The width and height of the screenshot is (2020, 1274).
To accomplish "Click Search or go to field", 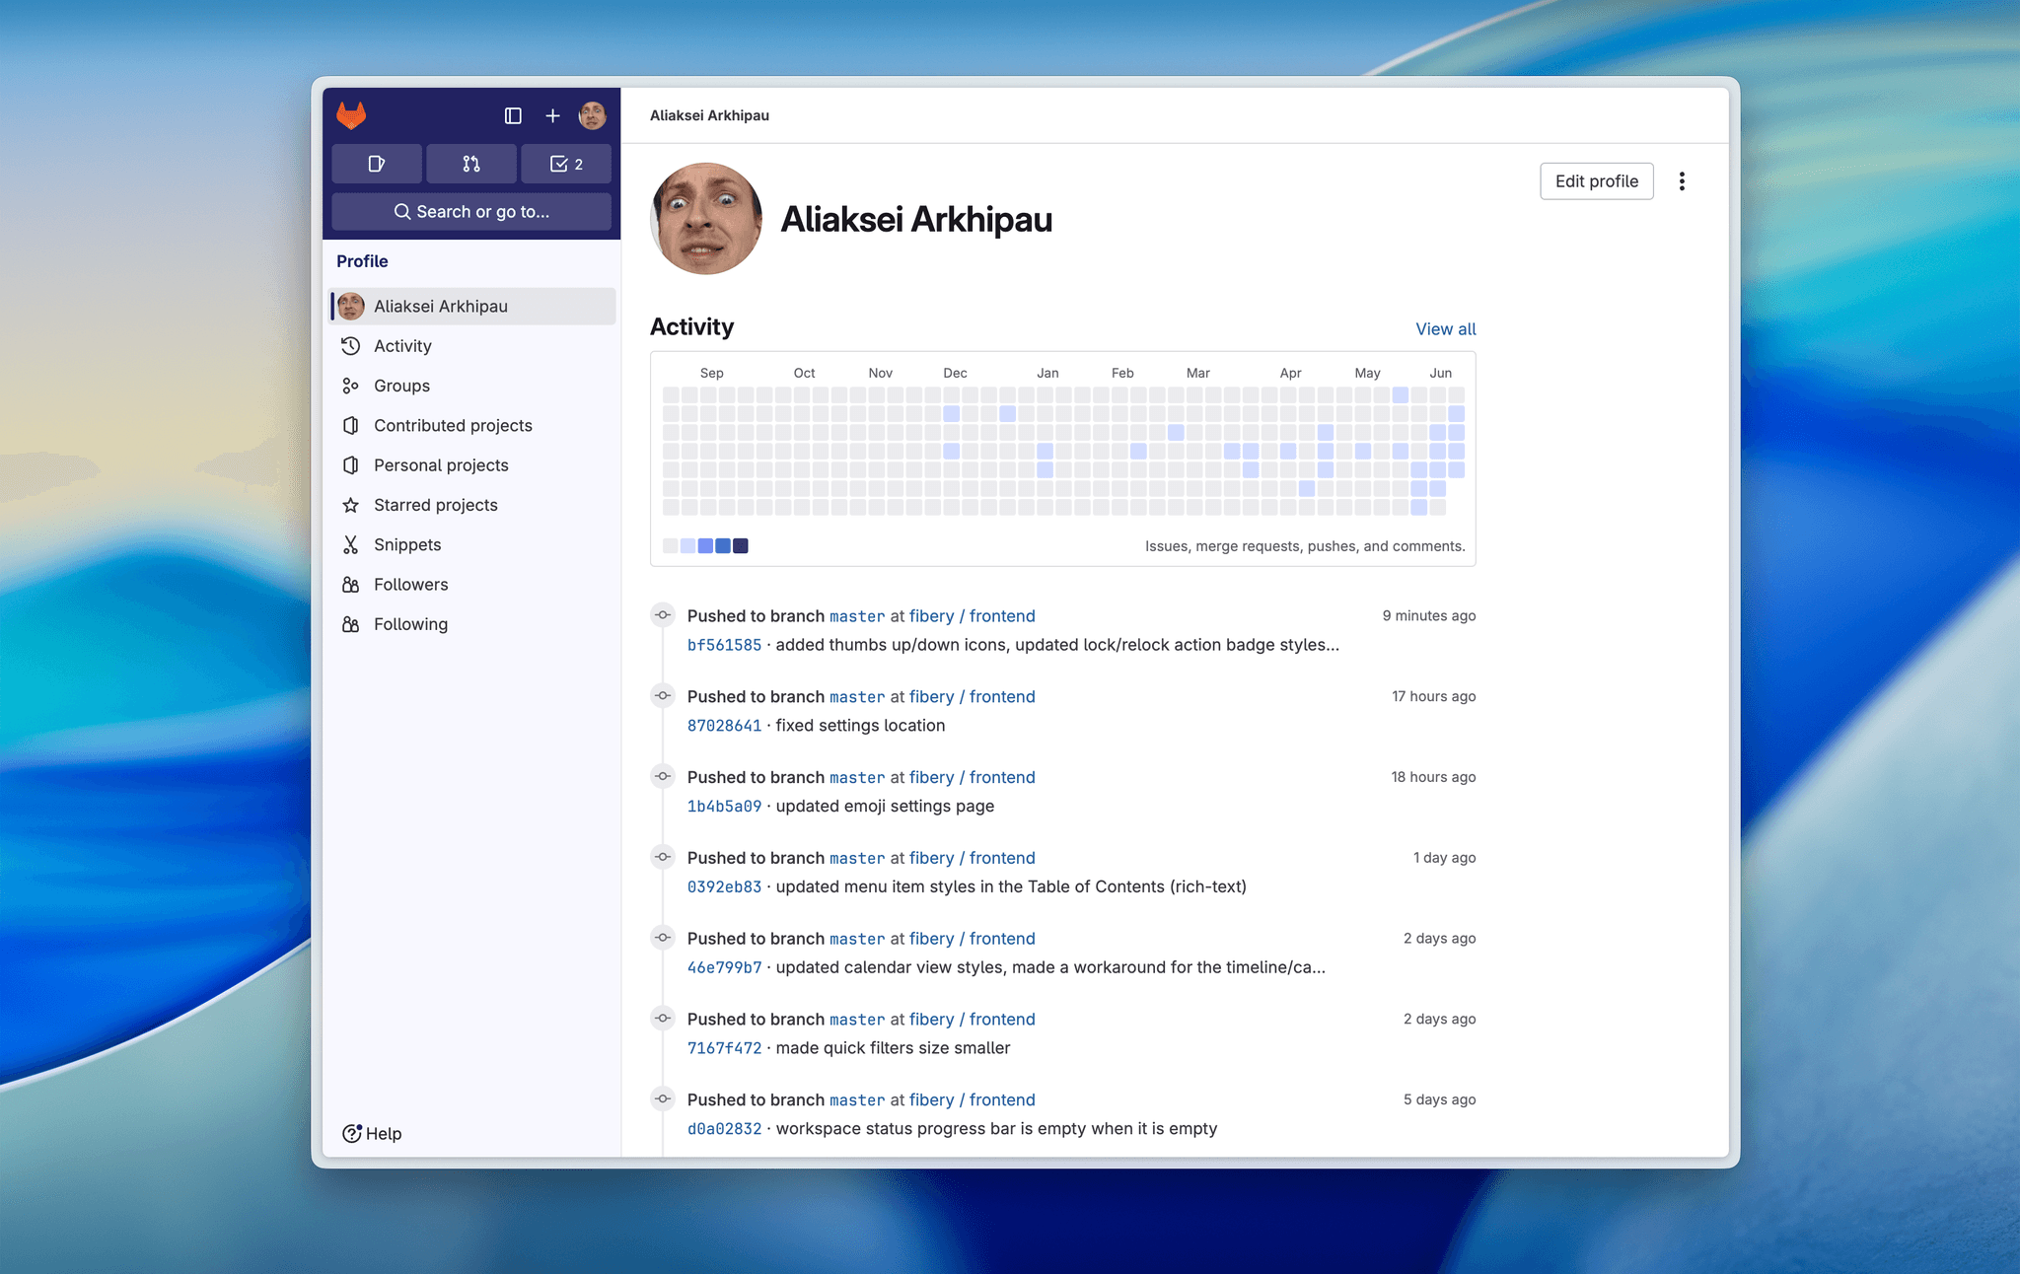I will [x=471, y=211].
